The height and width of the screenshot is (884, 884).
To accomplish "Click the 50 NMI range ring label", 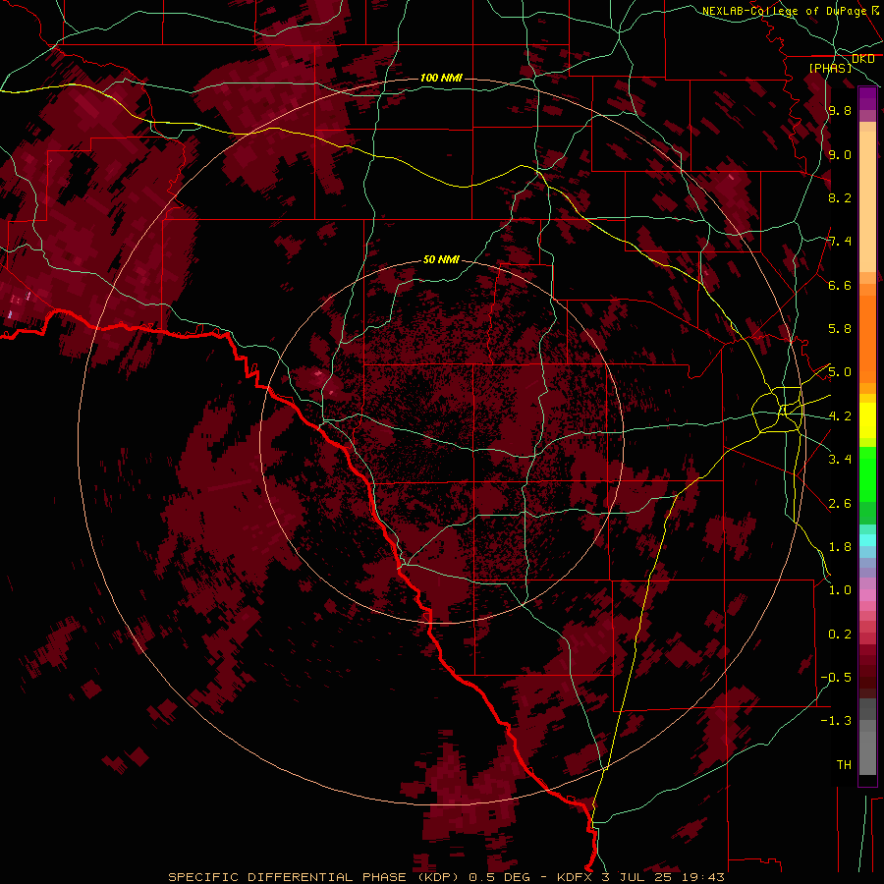I will 441,259.
